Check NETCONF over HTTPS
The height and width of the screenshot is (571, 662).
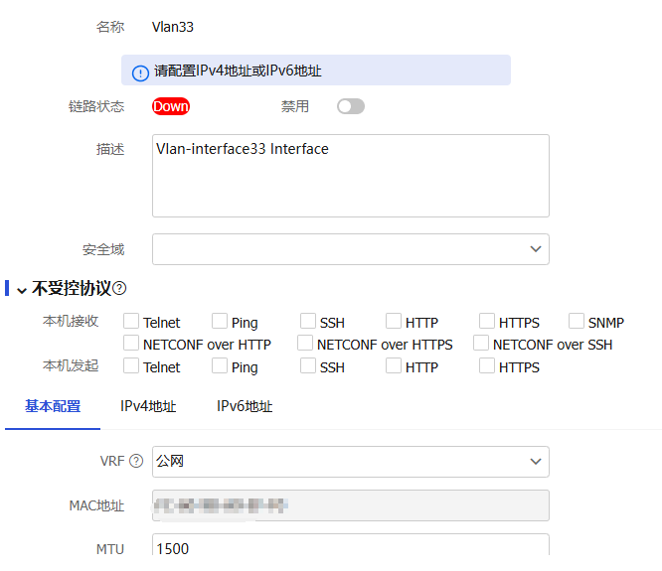305,344
